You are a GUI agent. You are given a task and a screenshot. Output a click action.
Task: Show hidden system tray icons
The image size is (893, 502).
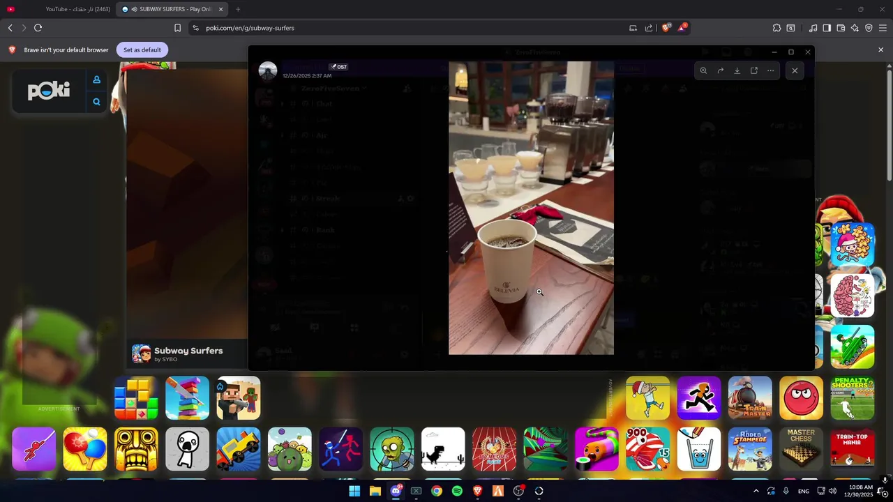[756, 491]
